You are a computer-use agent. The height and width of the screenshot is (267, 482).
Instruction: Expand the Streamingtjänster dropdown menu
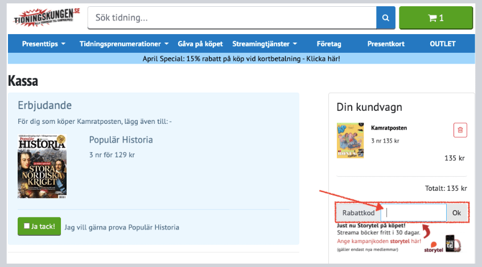point(265,44)
